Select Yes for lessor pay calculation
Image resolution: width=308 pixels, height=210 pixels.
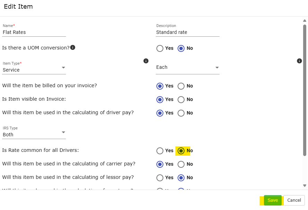click(160, 178)
